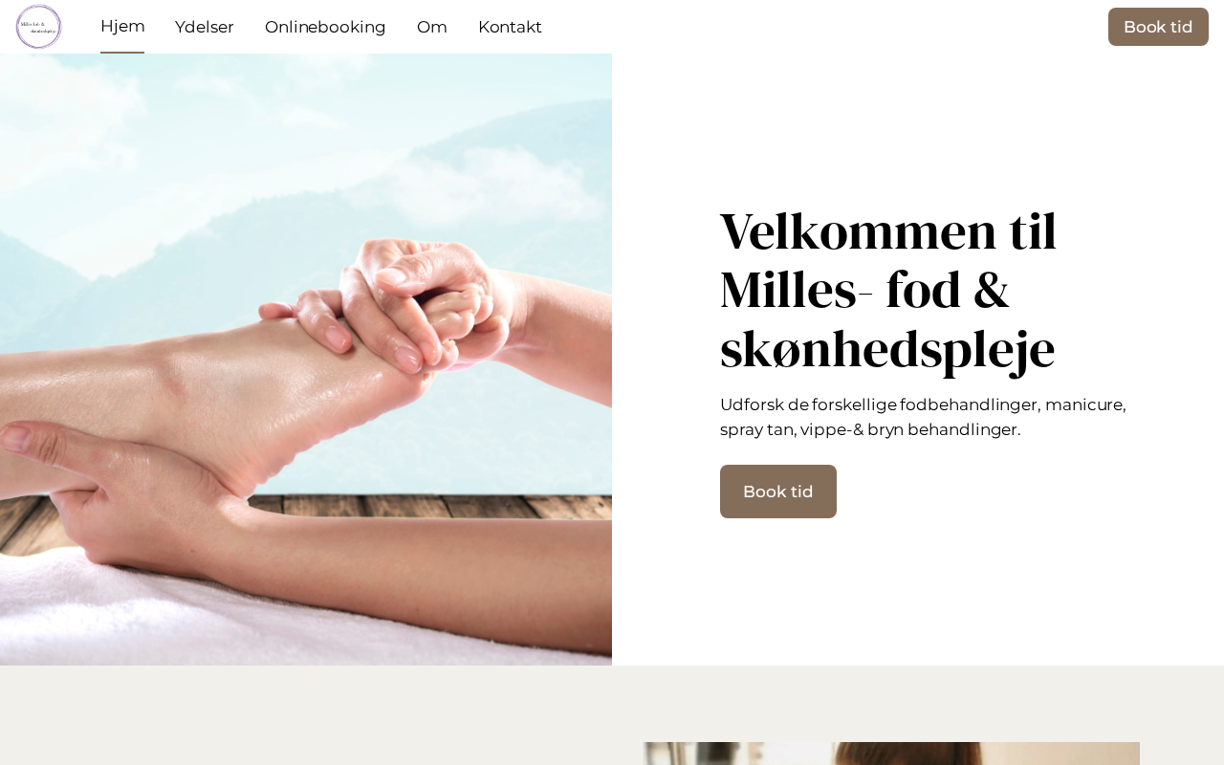Click the Milles- fod & line of the heading
Image resolution: width=1224 pixels, height=765 pixels.
864,290
